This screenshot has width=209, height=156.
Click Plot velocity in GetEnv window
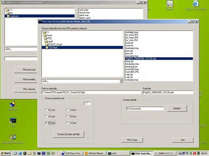click(26, 89)
